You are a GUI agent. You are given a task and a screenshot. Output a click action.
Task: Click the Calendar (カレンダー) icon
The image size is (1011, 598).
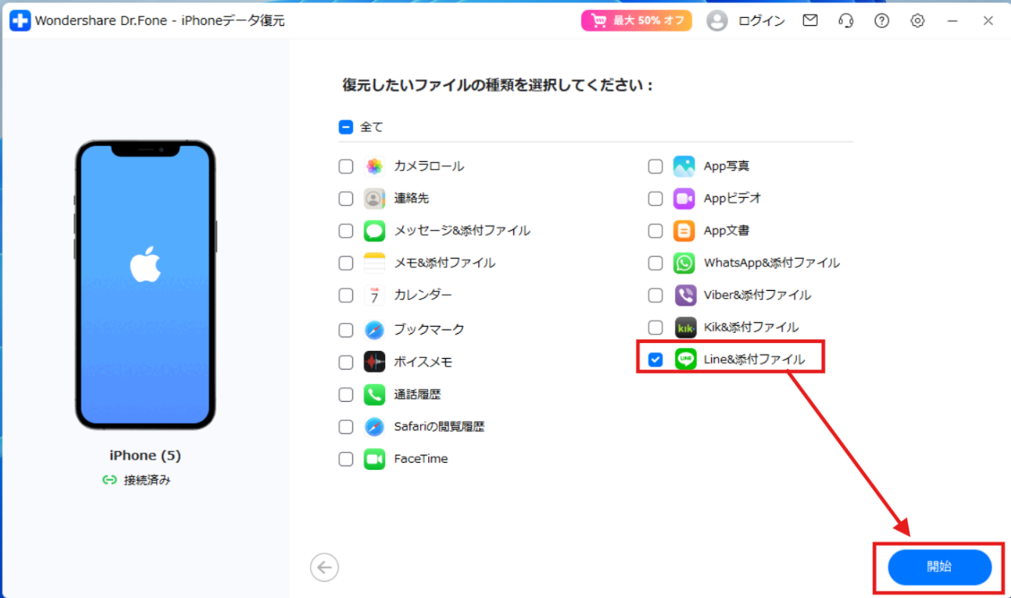tap(374, 295)
